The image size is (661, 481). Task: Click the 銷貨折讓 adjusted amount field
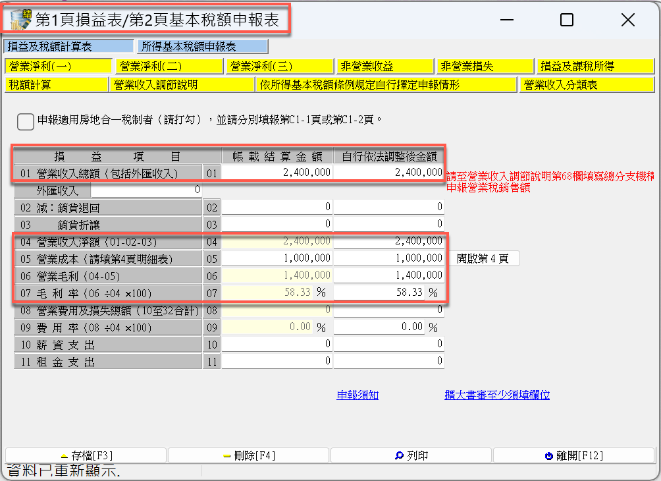point(388,223)
